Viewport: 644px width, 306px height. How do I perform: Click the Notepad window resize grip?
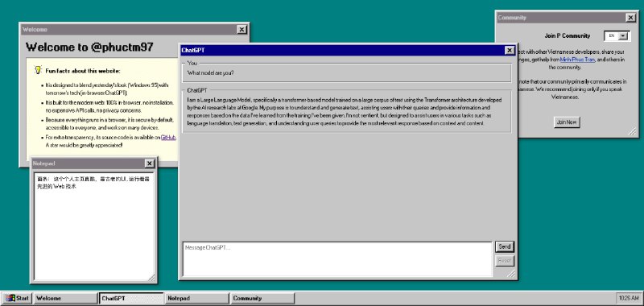pyautogui.click(x=151, y=278)
